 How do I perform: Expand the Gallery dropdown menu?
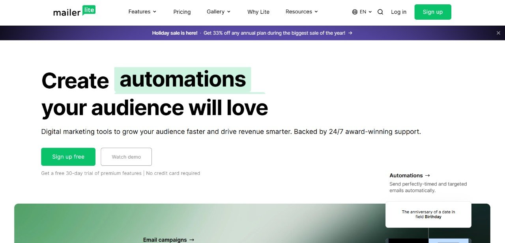219,12
